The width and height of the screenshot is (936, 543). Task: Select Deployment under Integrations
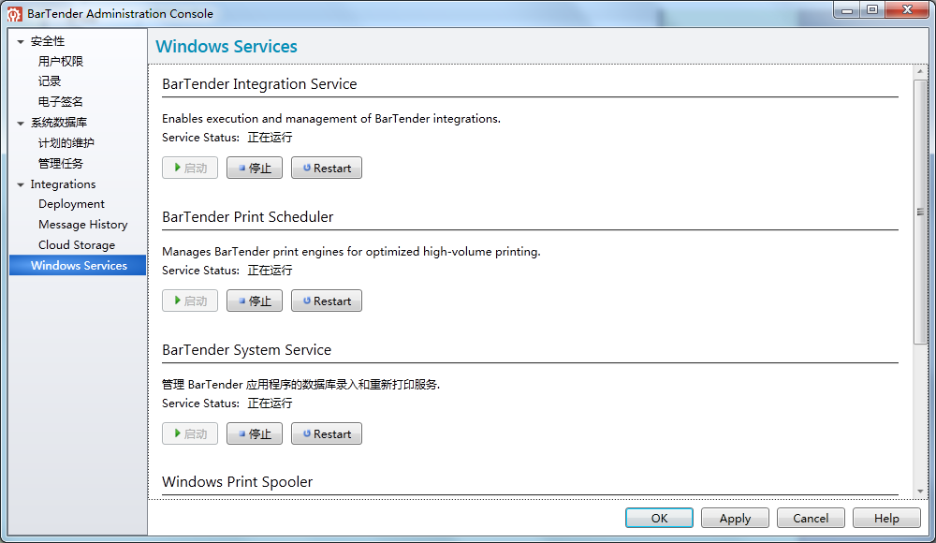click(71, 204)
